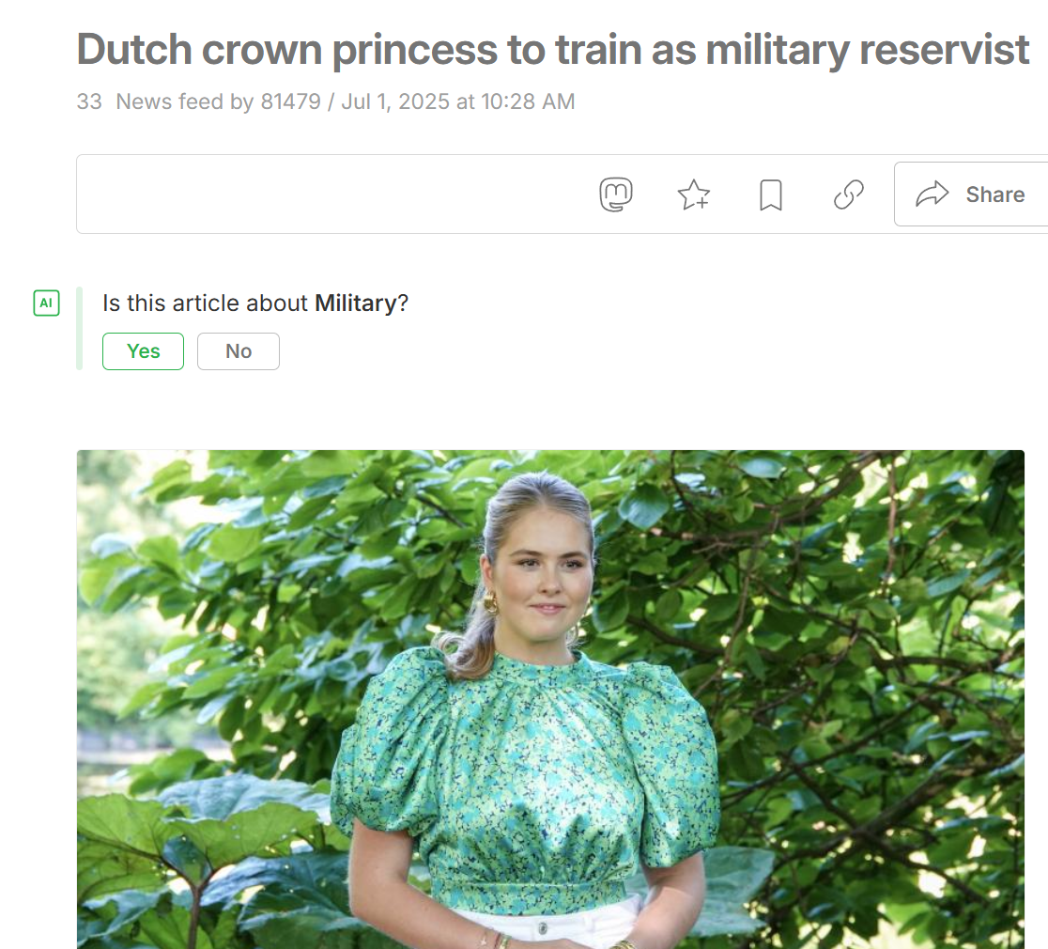Viewport: 1048px width, 949px height.
Task: Open the Dutch crown princess headline
Action: pos(553,50)
